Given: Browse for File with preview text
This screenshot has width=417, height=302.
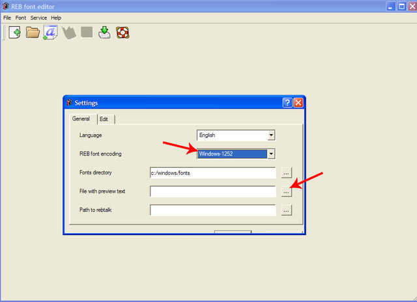Looking at the screenshot, I should pos(287,191).
